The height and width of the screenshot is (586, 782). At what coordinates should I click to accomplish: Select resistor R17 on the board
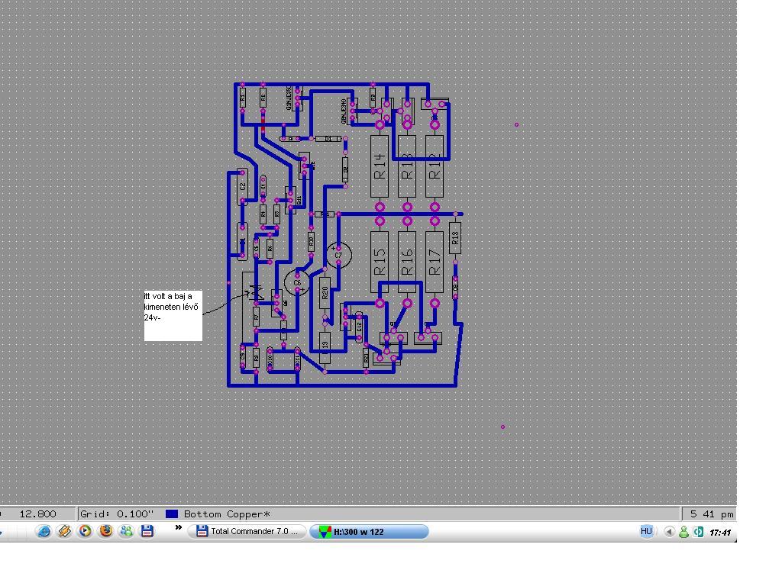click(435, 262)
